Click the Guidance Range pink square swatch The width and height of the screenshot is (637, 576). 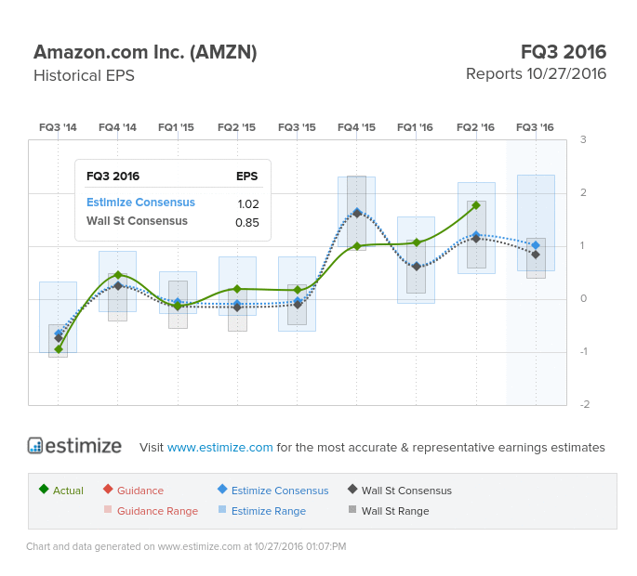coord(108,509)
